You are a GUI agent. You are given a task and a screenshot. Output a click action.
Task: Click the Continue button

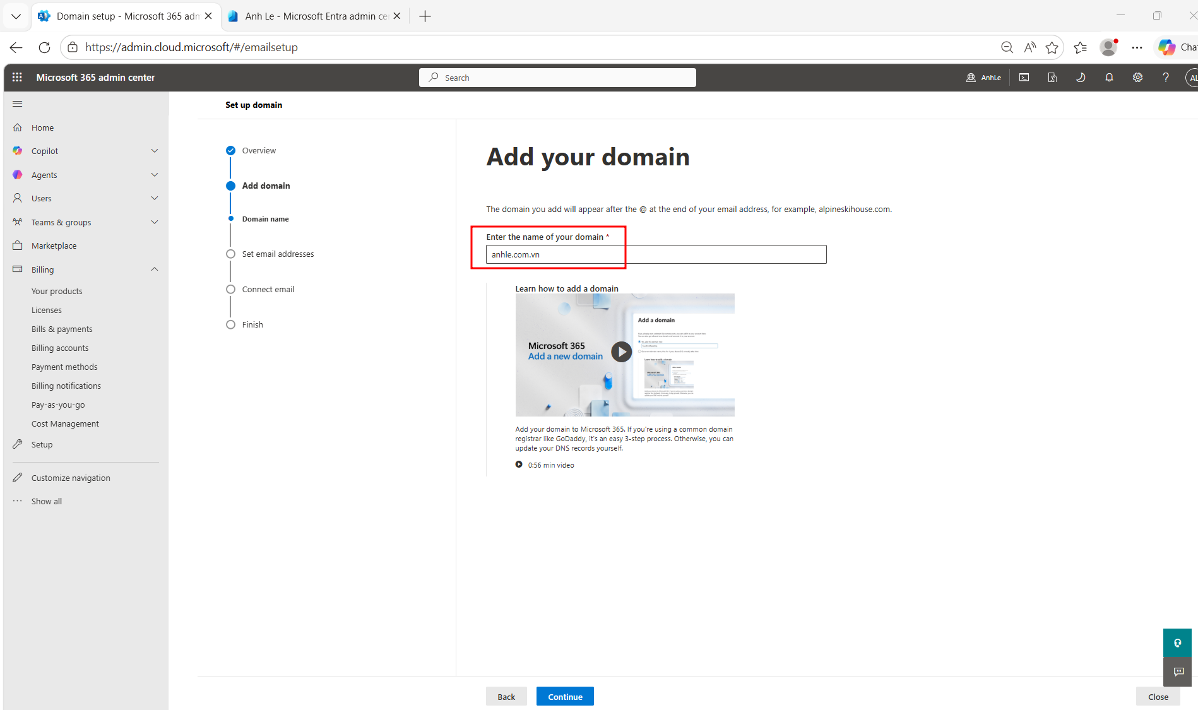click(565, 697)
